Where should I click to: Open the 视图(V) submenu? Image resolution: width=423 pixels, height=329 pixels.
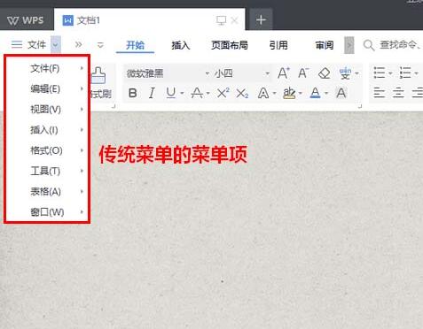(x=47, y=110)
